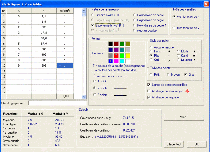Uncheck Affichage de l'équation
Viewport: 210px width, 152px height.
(148, 97)
